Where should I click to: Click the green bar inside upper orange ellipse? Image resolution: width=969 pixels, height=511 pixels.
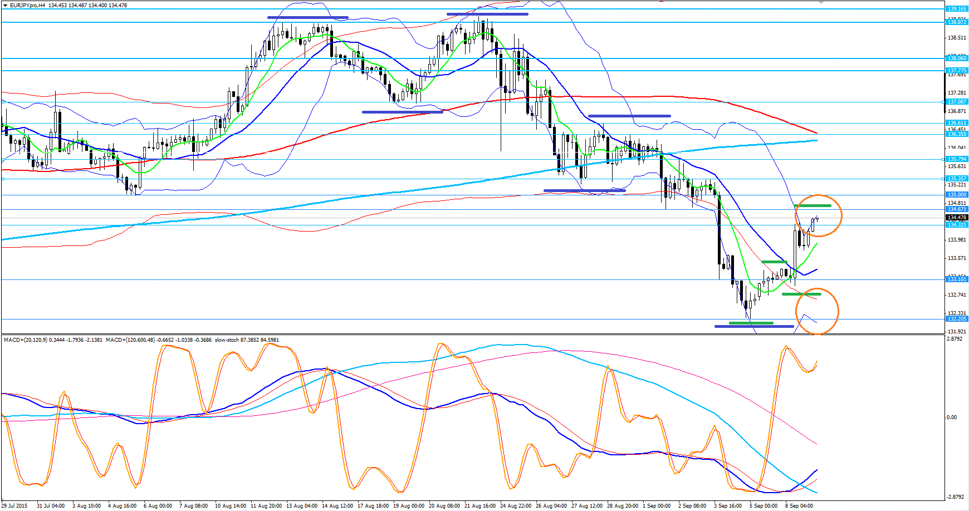point(813,206)
